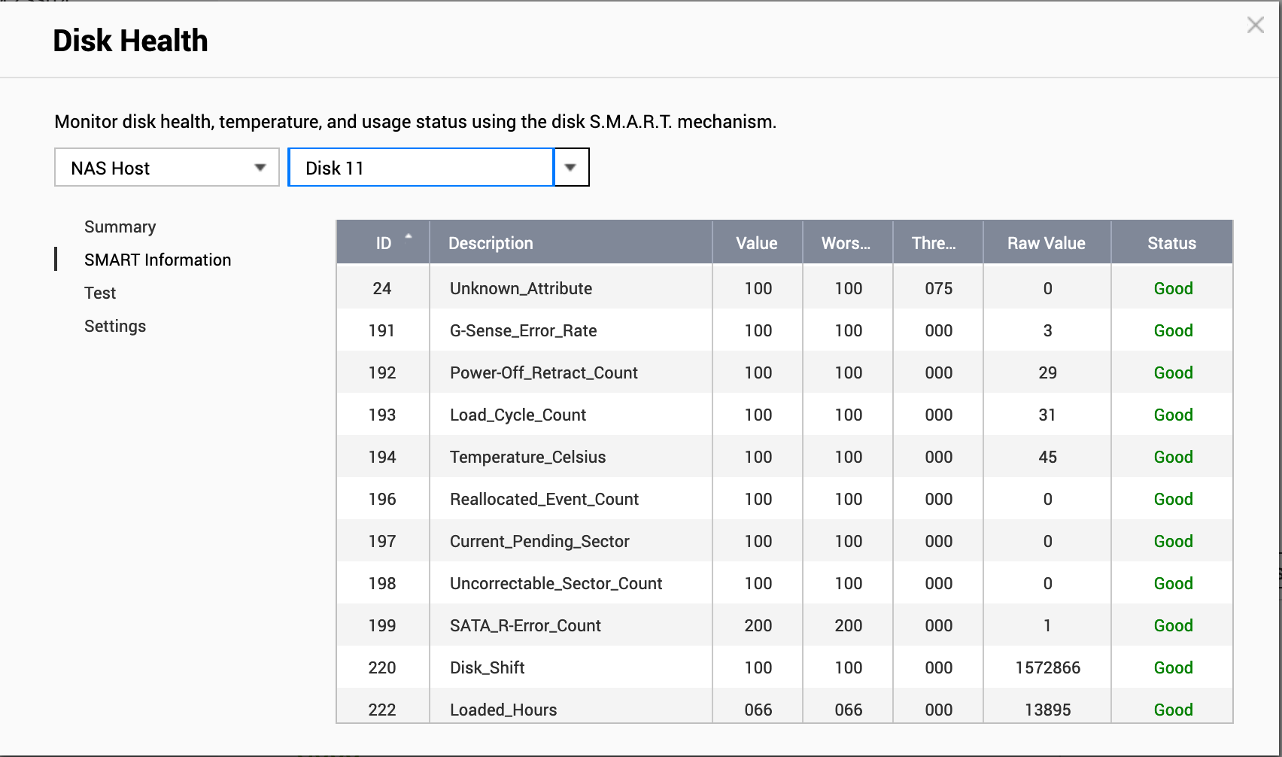
Task: Open the Settings section
Action: (x=115, y=326)
